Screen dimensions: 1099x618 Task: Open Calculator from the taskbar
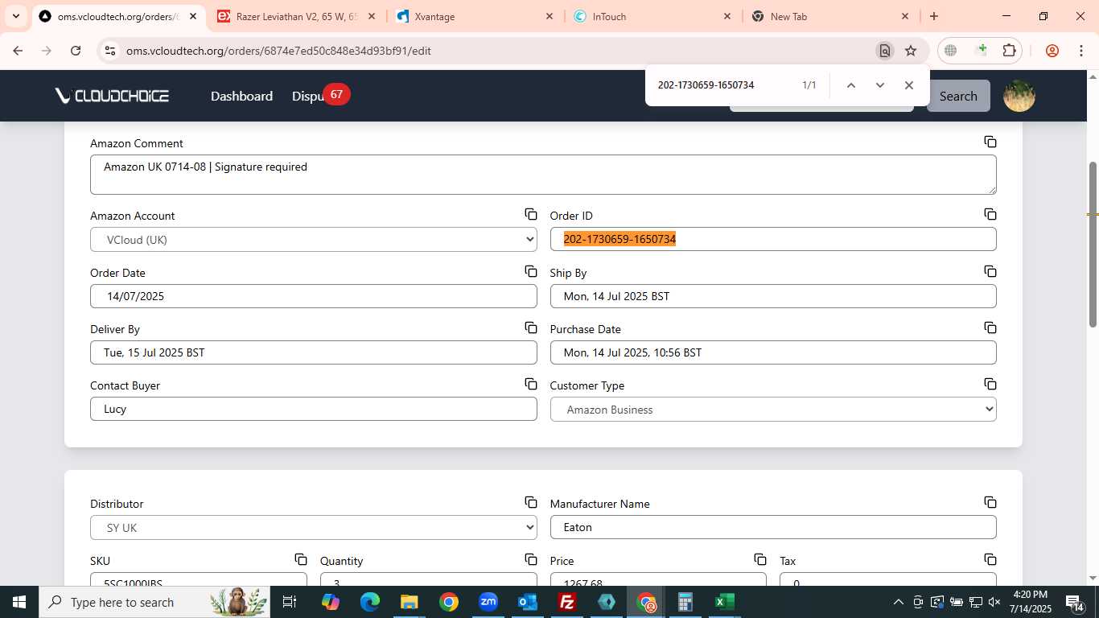685,602
